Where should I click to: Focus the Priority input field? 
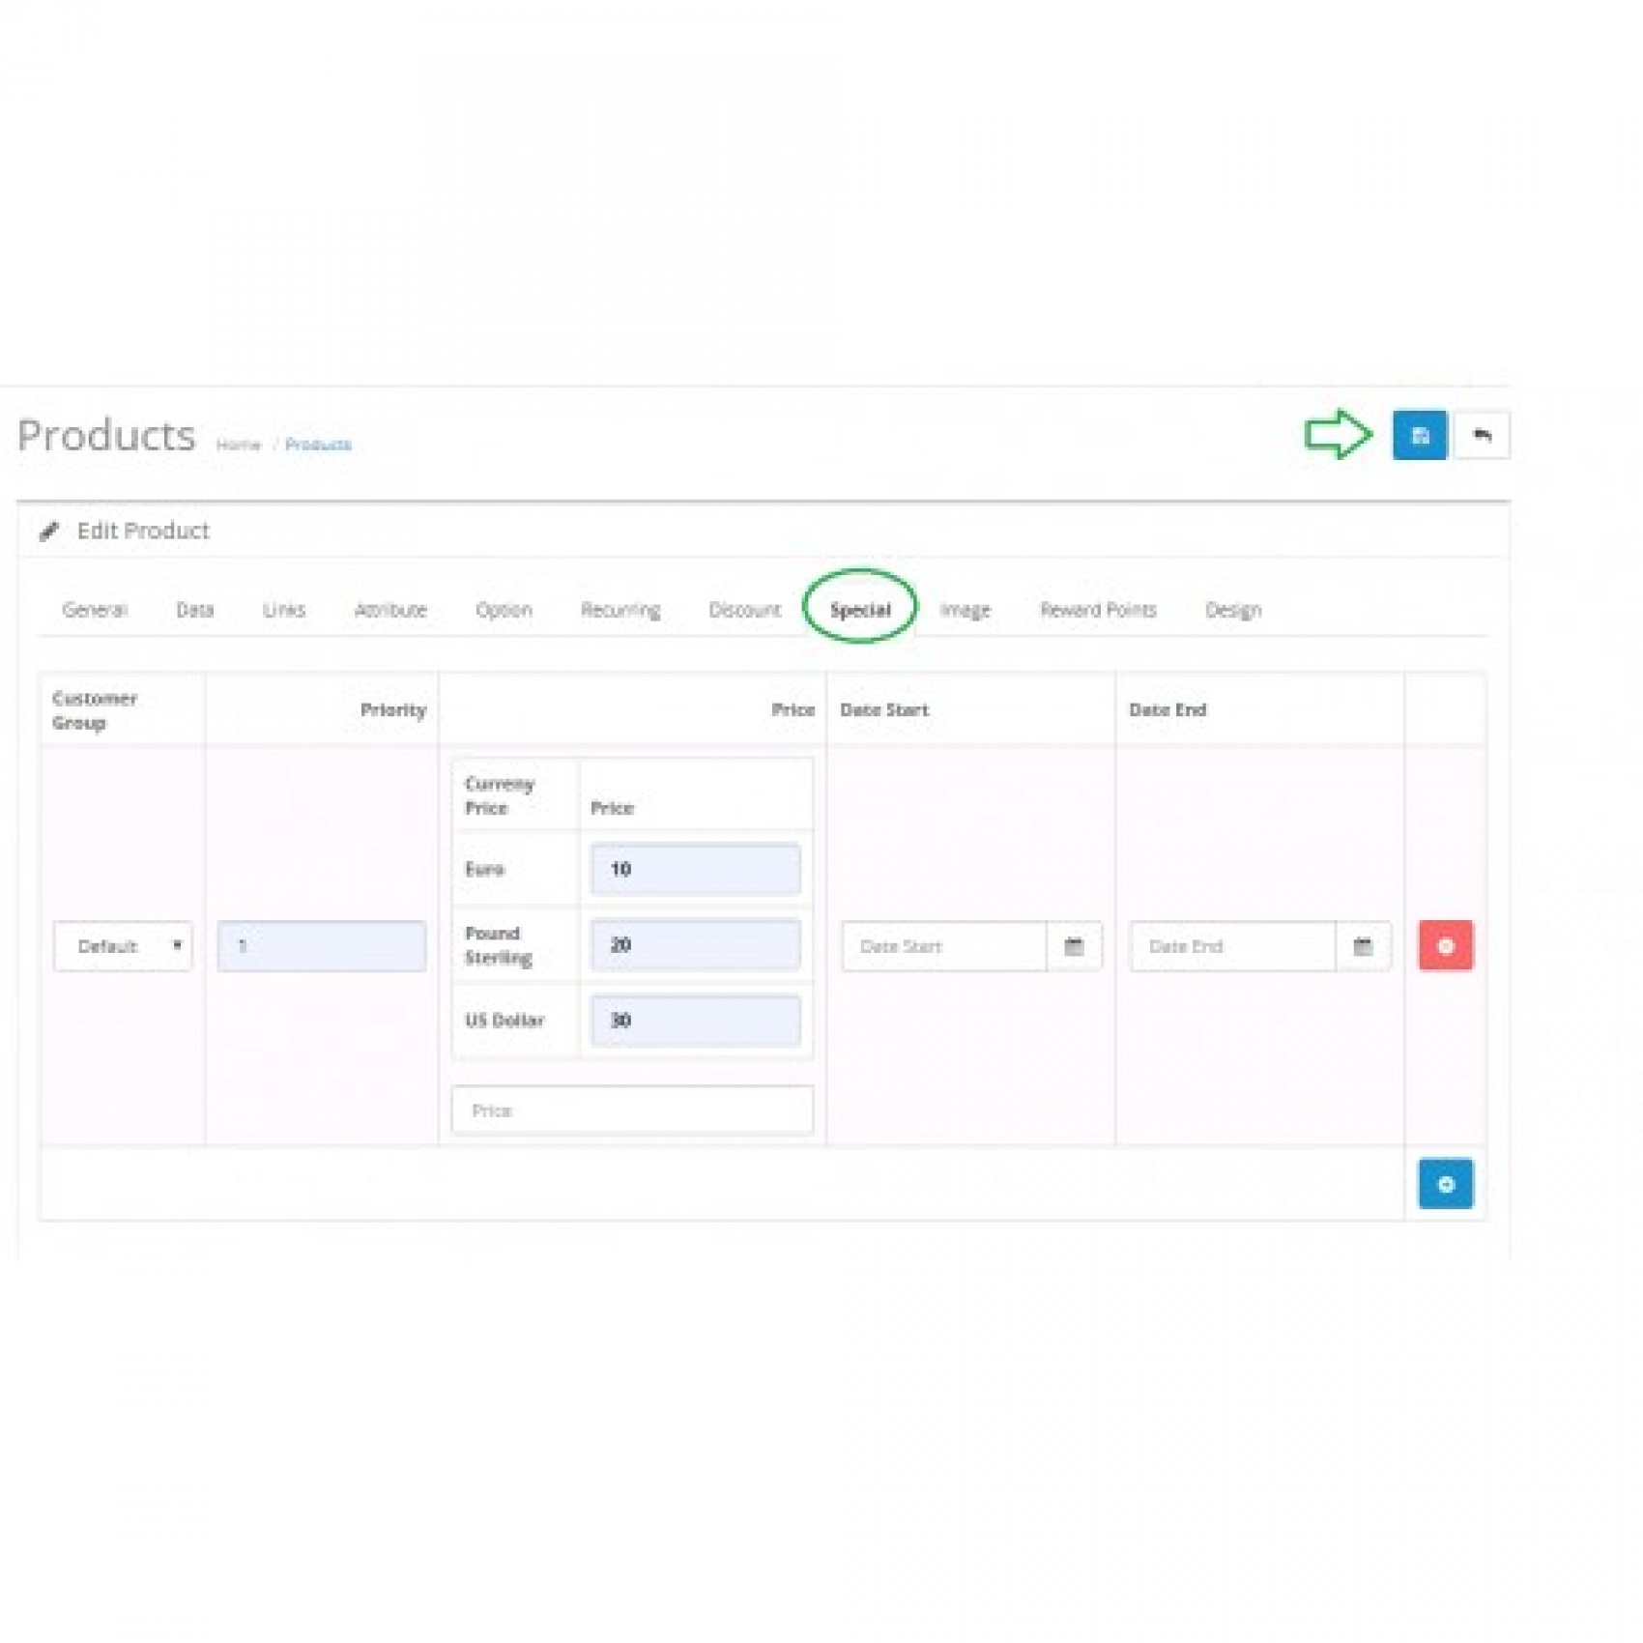(x=322, y=946)
